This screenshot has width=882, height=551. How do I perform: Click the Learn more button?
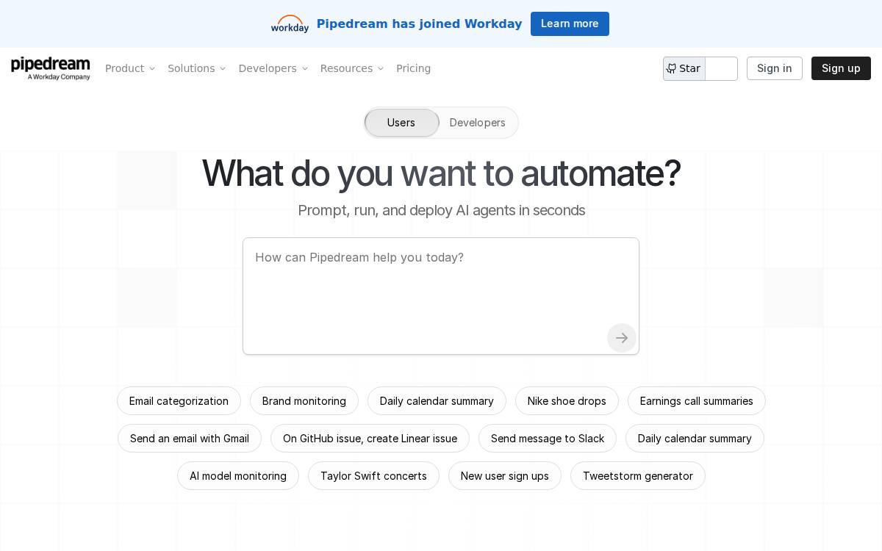[570, 24]
